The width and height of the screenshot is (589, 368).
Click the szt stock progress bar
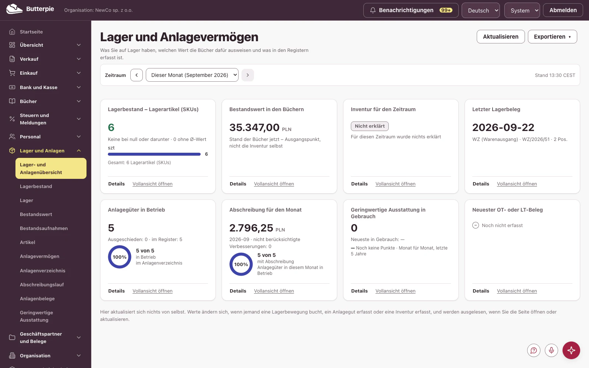[x=154, y=154]
